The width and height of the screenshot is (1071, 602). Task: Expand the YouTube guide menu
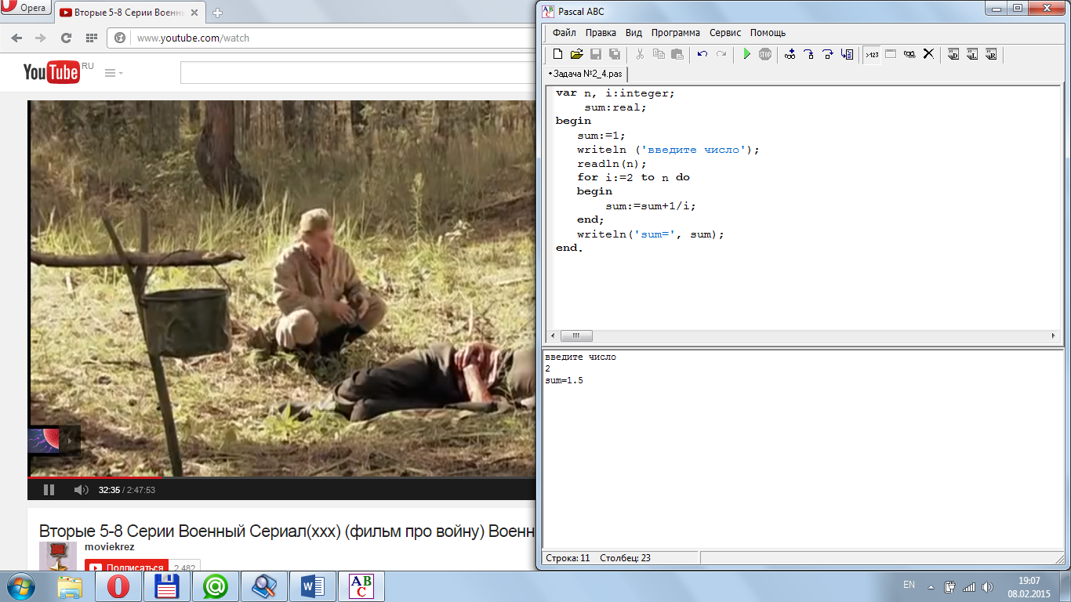tap(113, 73)
